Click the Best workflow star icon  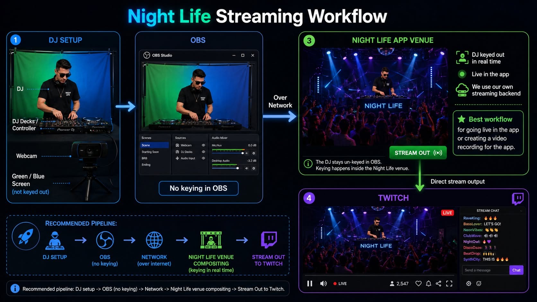[462, 119]
